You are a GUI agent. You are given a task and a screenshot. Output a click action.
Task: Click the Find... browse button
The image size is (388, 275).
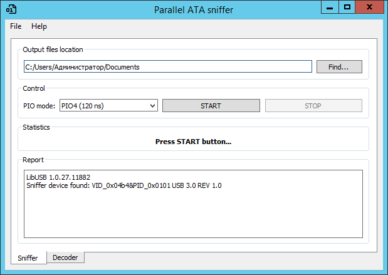(339, 67)
